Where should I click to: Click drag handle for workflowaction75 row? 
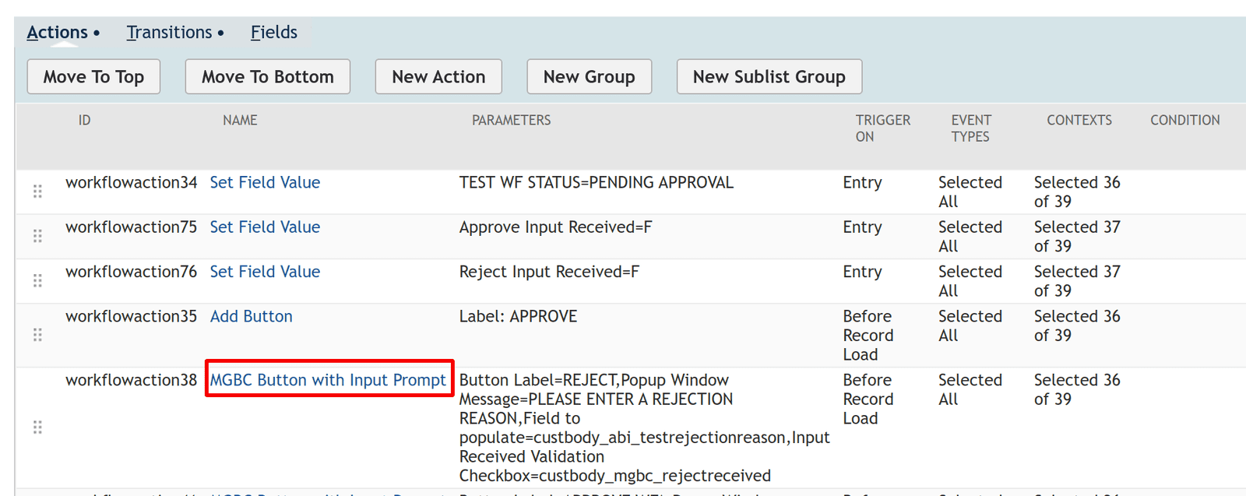37,236
